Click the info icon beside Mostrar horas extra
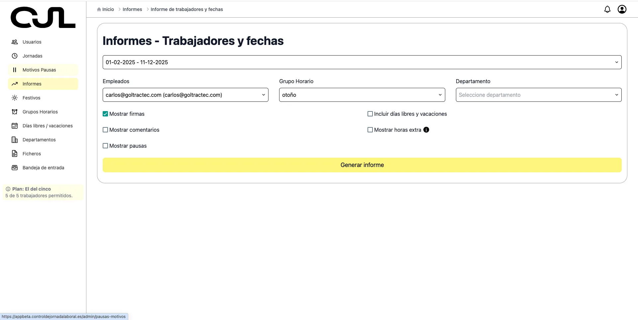This screenshot has width=638, height=320. [426, 130]
